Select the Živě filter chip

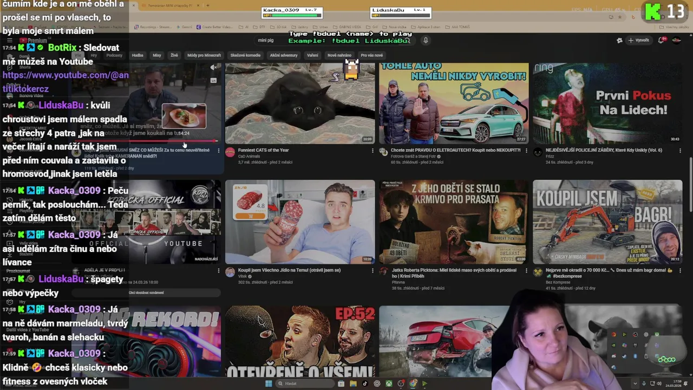(x=174, y=55)
